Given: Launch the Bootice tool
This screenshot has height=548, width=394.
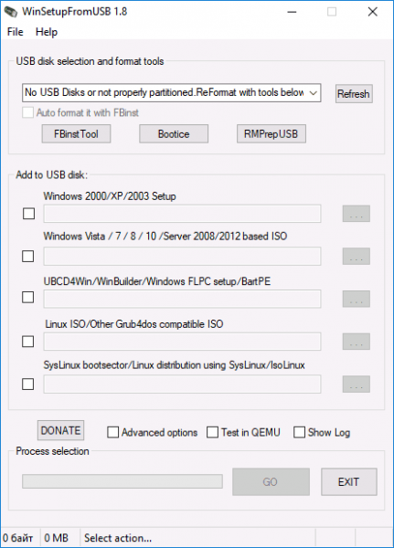Looking at the screenshot, I should tap(174, 134).
